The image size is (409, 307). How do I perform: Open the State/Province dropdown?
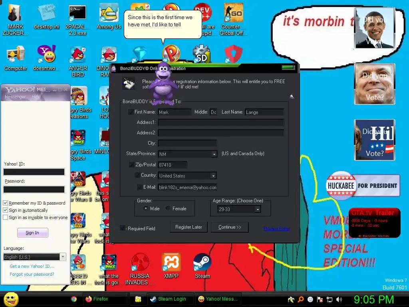214,154
